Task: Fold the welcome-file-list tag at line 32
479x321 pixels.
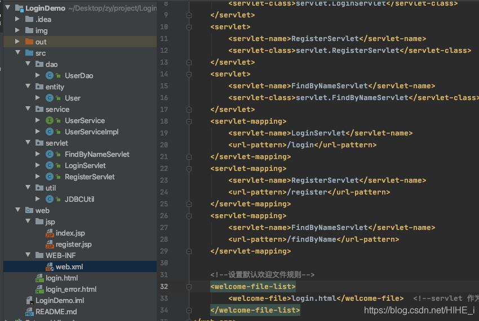Action: (x=189, y=286)
